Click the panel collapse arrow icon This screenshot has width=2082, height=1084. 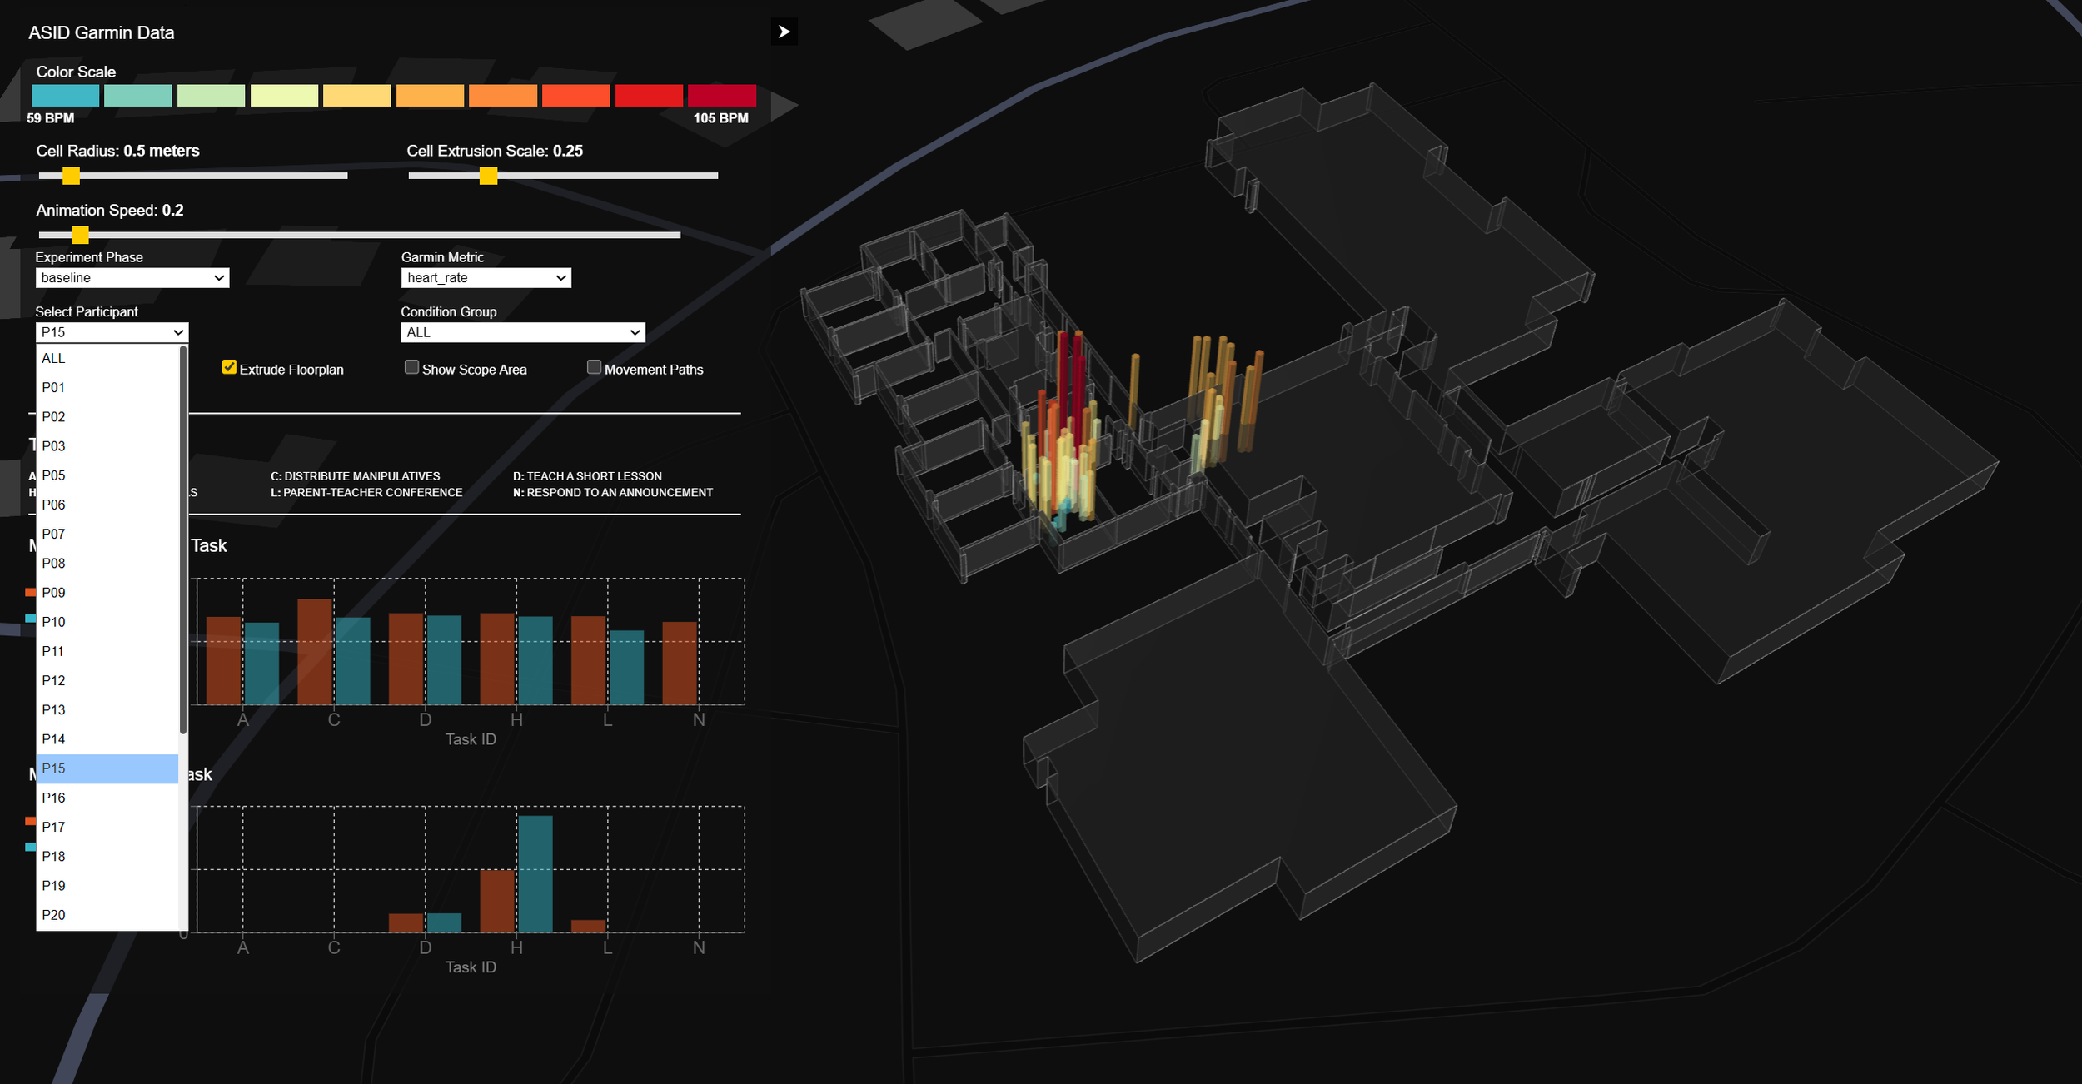(x=783, y=32)
